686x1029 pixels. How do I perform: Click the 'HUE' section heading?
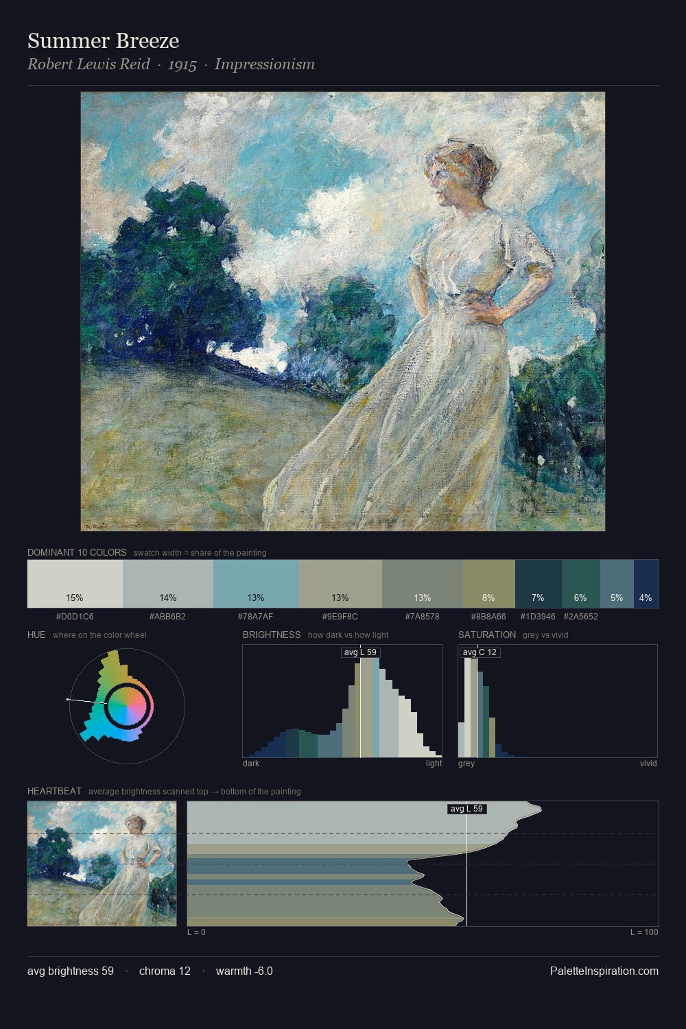click(x=36, y=635)
